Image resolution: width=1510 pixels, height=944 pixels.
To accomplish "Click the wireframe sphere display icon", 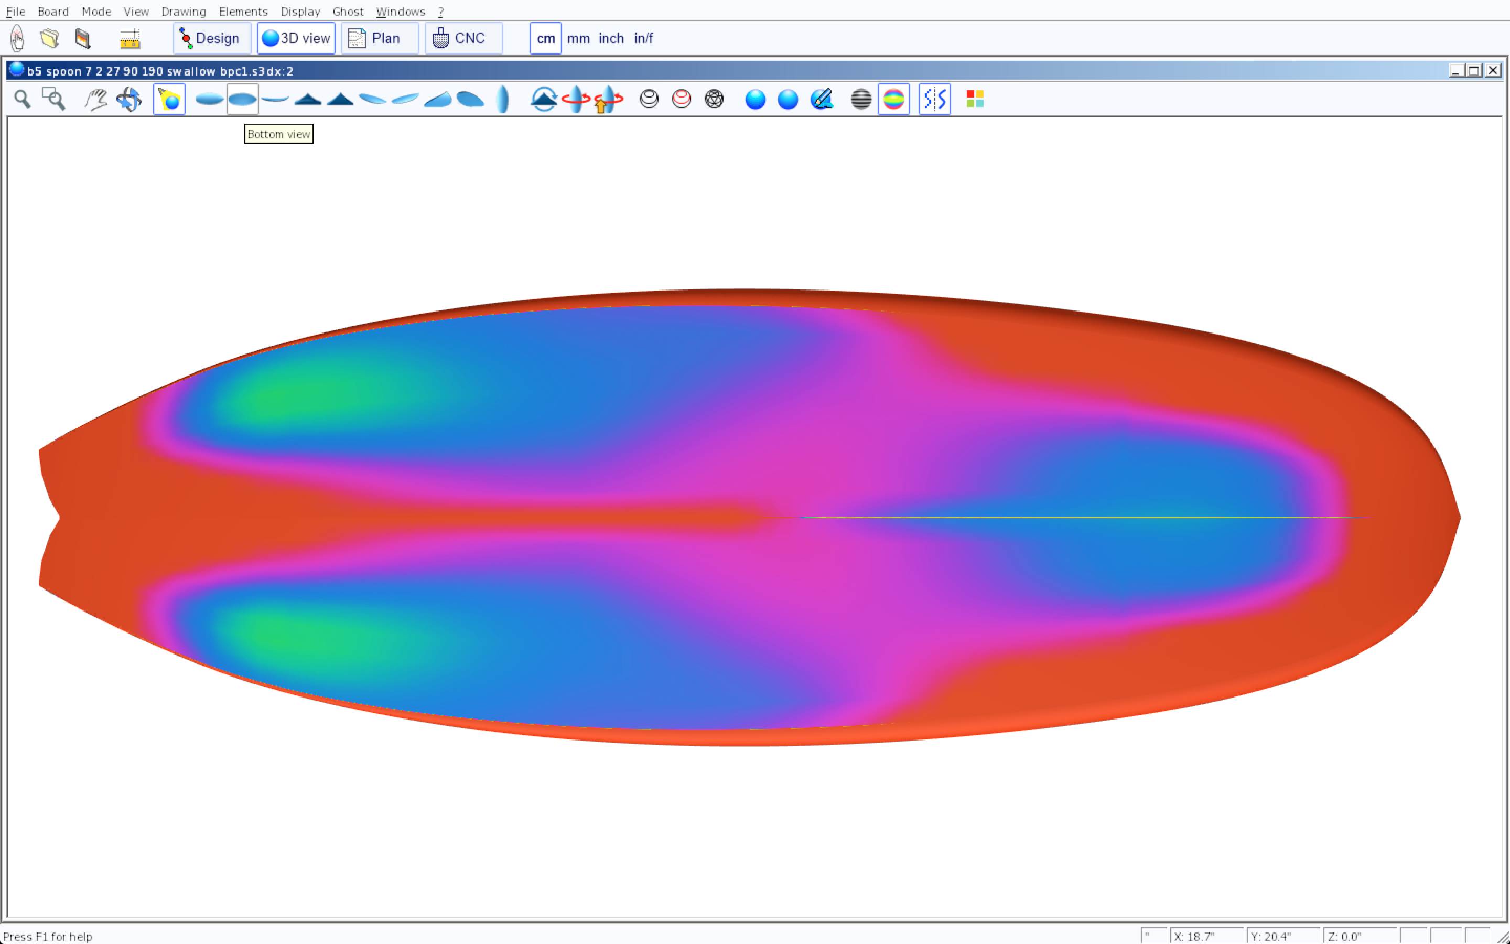I will pos(714,99).
